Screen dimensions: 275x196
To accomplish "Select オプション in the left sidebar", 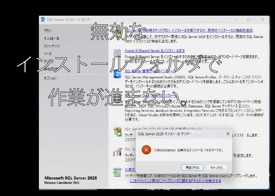I will (x=50, y=78).
